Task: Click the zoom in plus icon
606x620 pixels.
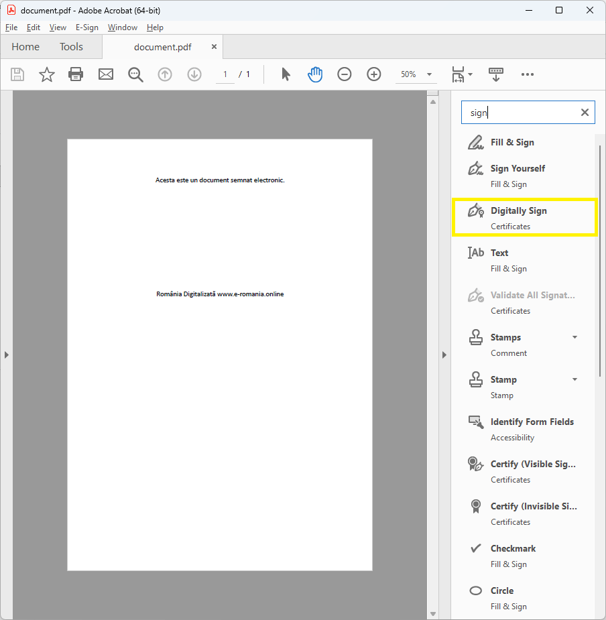Action: click(374, 74)
